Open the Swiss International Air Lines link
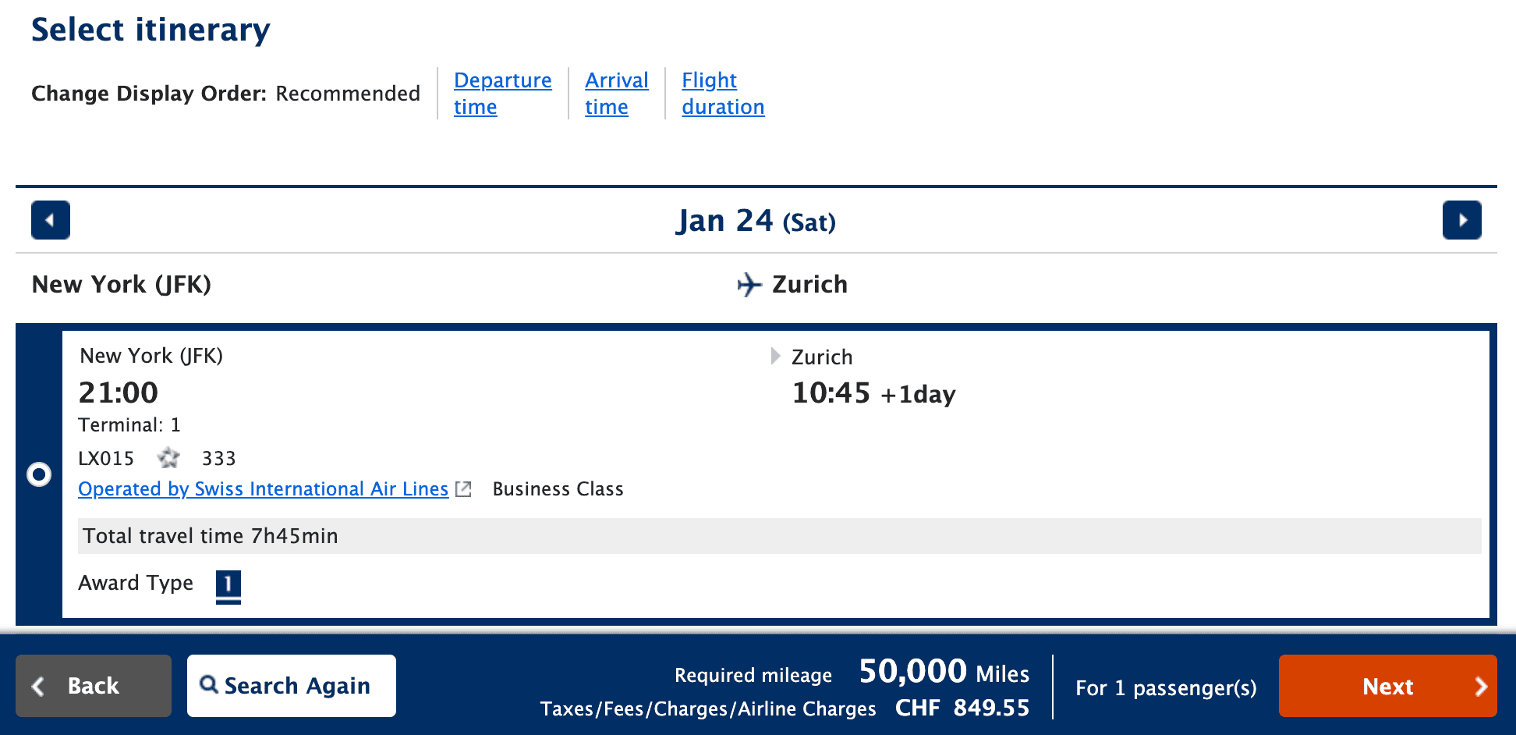 pos(263,488)
